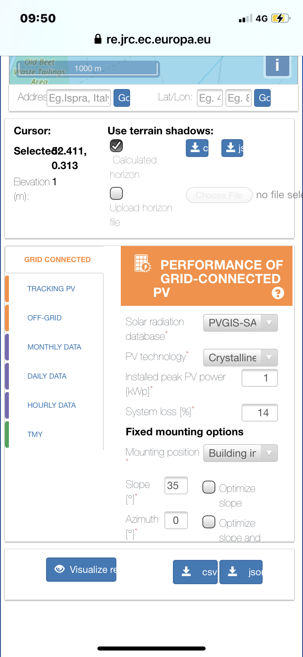Click the eye icon on Visualize results
Viewport: 303px width, 657px height.
click(x=59, y=569)
